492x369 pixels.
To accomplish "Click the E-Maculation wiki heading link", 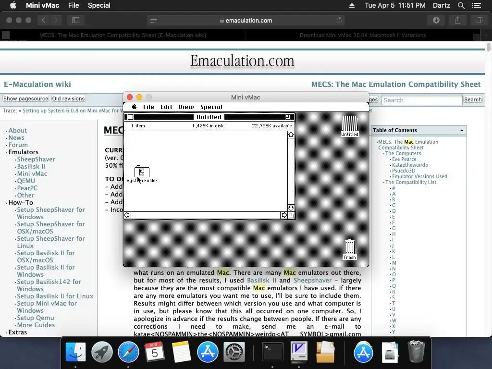I will point(37,84).
